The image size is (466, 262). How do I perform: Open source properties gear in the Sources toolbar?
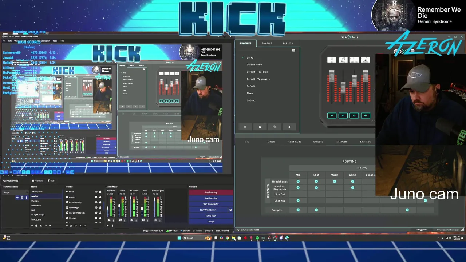click(76, 226)
